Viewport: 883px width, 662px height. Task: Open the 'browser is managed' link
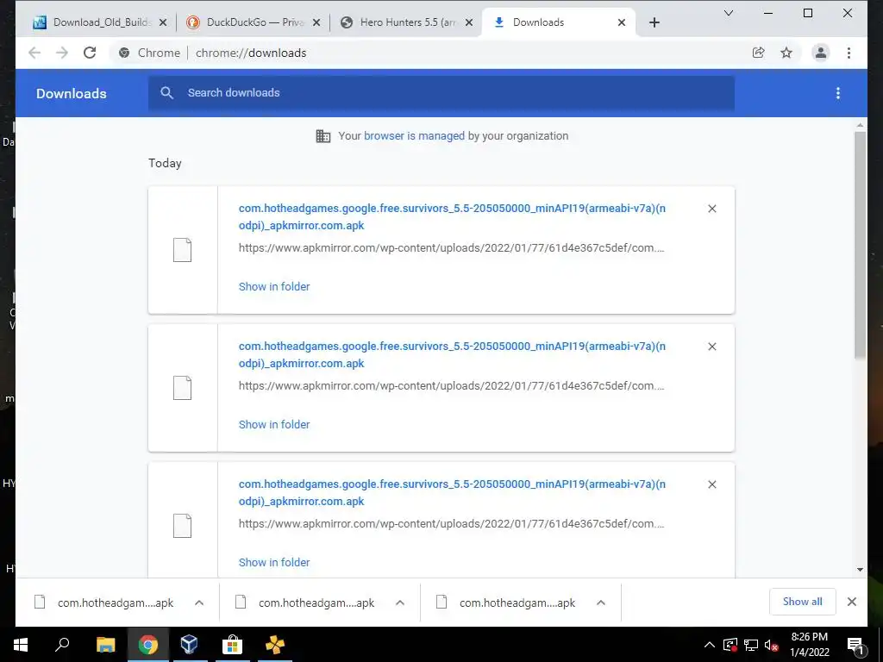414,135
